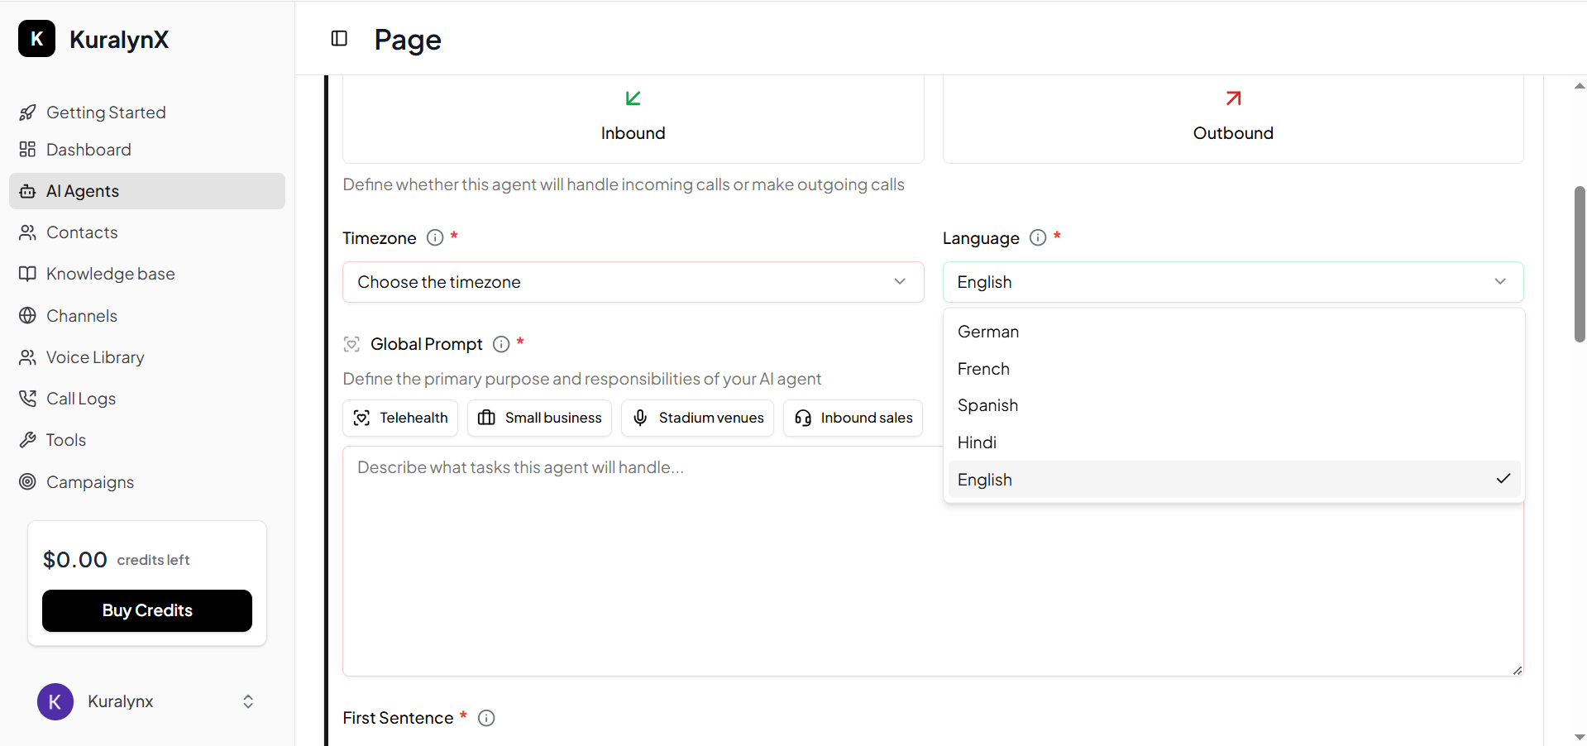Image resolution: width=1587 pixels, height=746 pixels.
Task: Open the Choose the timezone dropdown
Action: point(633,282)
